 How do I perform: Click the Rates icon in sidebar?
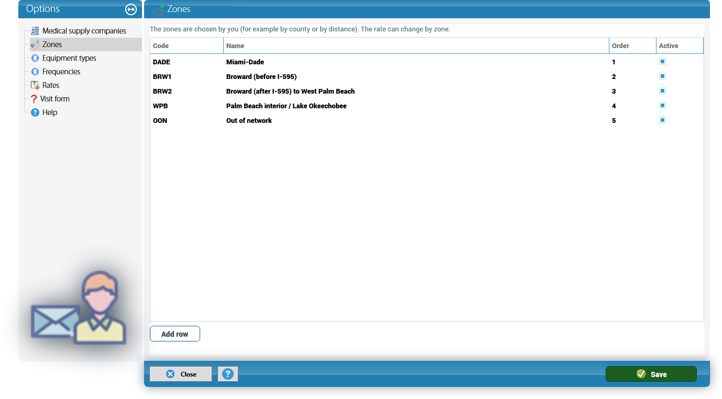[35, 85]
